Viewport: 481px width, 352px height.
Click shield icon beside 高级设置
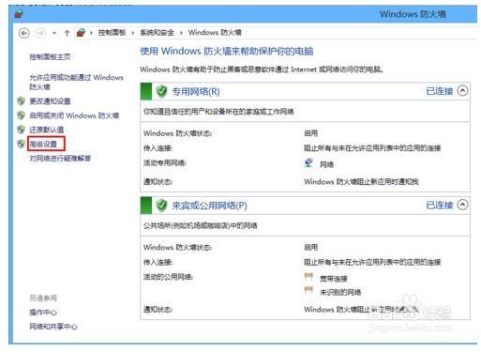pyautogui.click(x=21, y=144)
